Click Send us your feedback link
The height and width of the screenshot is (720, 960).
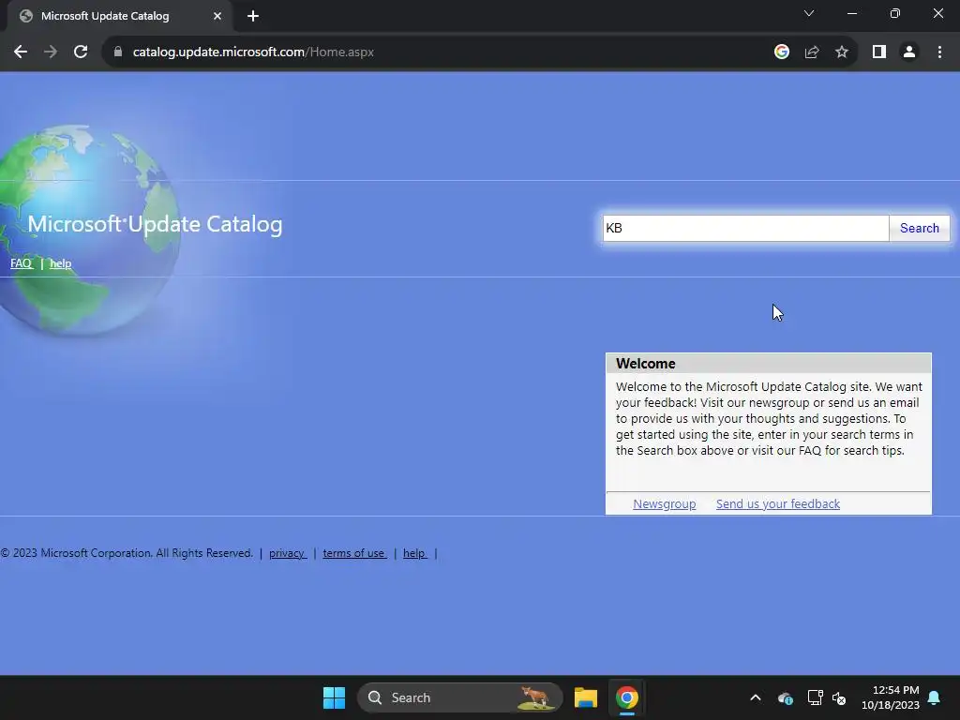tap(777, 503)
